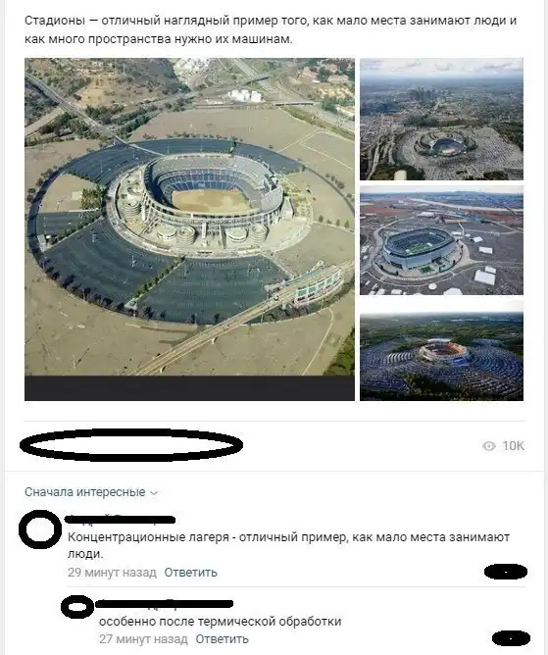
Task: Click the 10K views counter
Action: pos(513,446)
